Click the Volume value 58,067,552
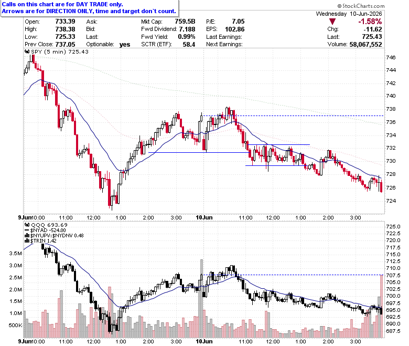409x346 pixels. tap(365, 45)
